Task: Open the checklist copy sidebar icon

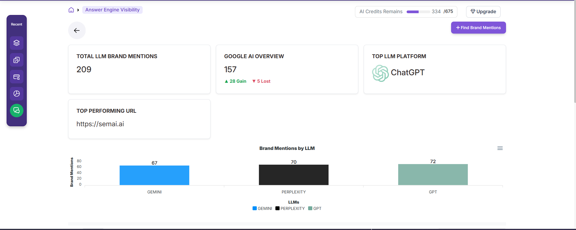Action: pyautogui.click(x=17, y=60)
